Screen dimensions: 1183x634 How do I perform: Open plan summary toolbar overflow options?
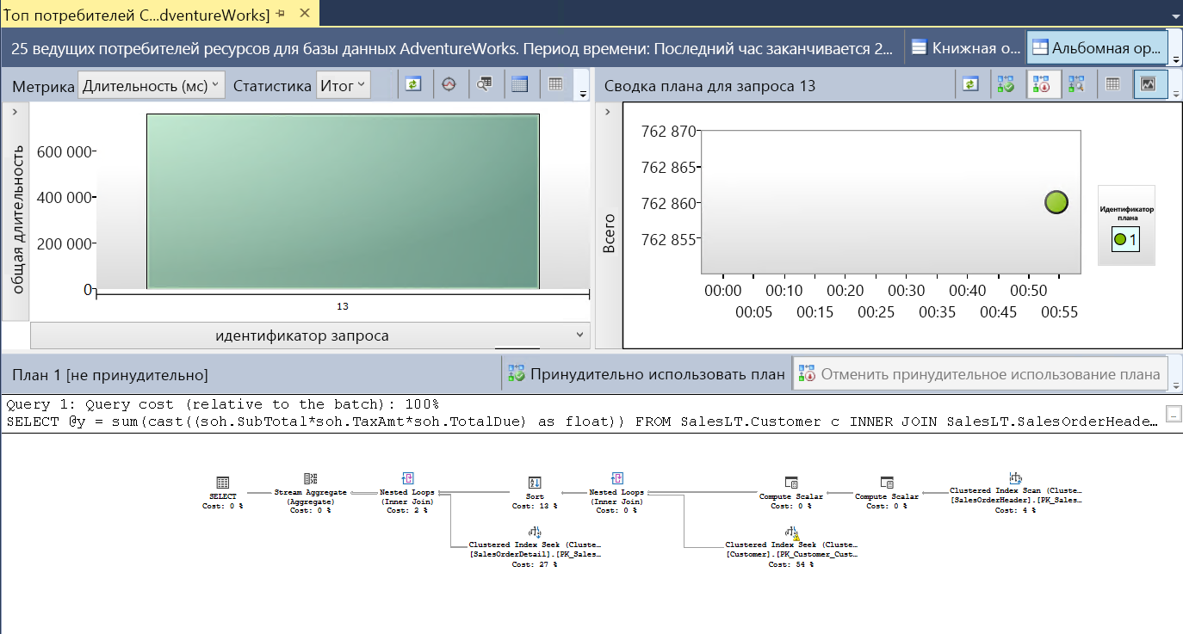1175,94
